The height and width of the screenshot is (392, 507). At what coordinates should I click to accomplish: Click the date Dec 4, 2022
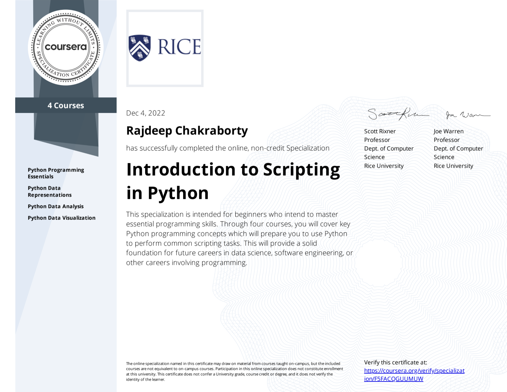[x=145, y=113]
